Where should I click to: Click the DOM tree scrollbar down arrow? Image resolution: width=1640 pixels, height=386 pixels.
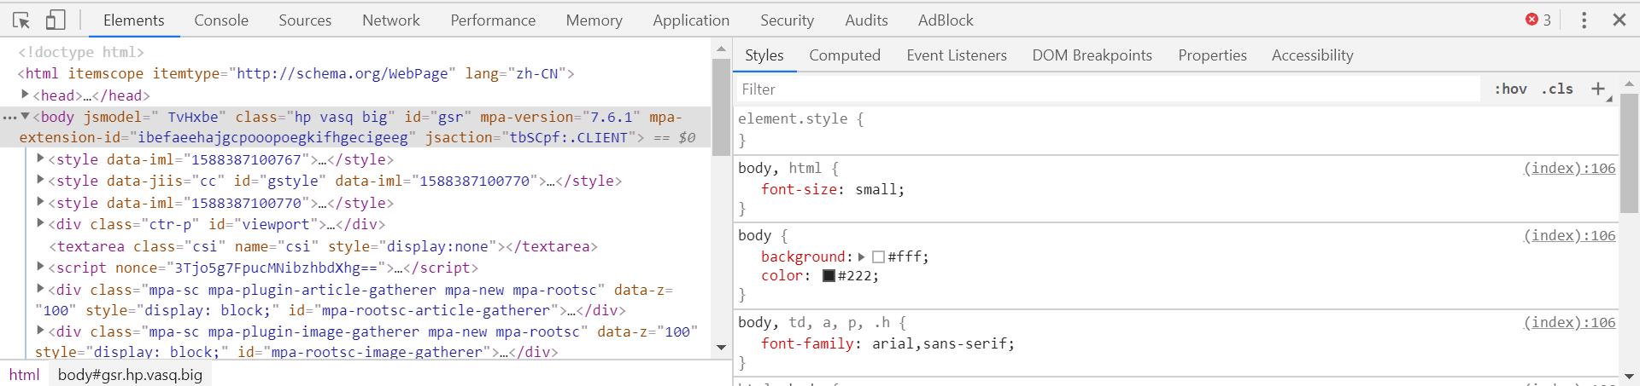point(721,348)
